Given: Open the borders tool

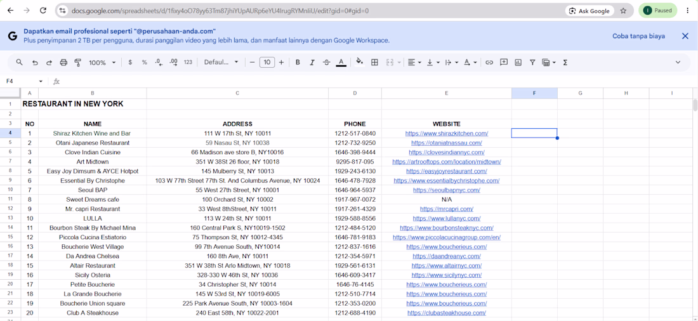Looking at the screenshot, I should coord(374,62).
